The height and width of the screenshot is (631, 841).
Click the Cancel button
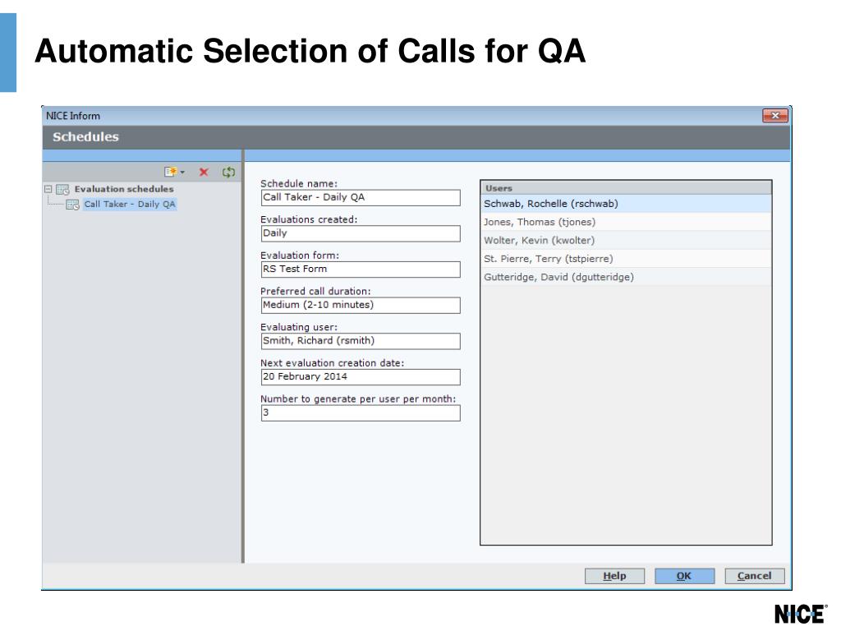coord(755,576)
